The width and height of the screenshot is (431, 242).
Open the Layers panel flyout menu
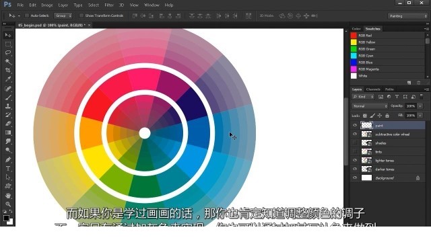click(x=426, y=89)
